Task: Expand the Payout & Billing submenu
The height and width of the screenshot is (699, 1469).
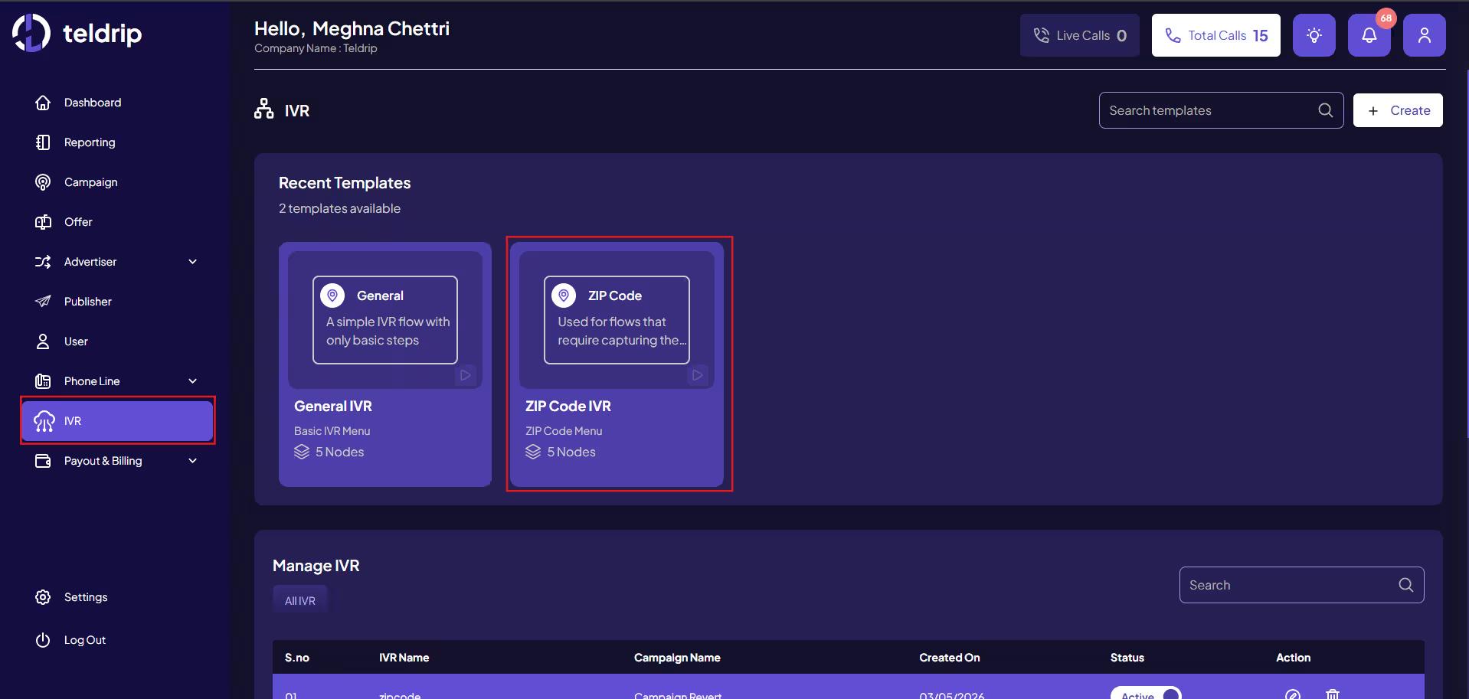Action: 192,461
